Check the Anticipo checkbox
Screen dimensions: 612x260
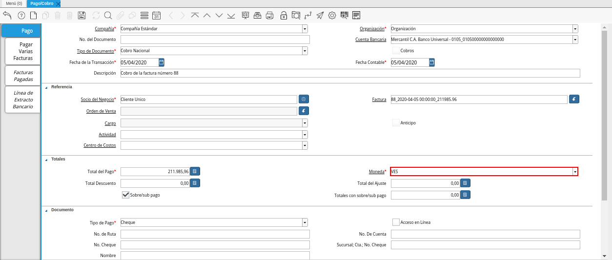click(x=396, y=123)
